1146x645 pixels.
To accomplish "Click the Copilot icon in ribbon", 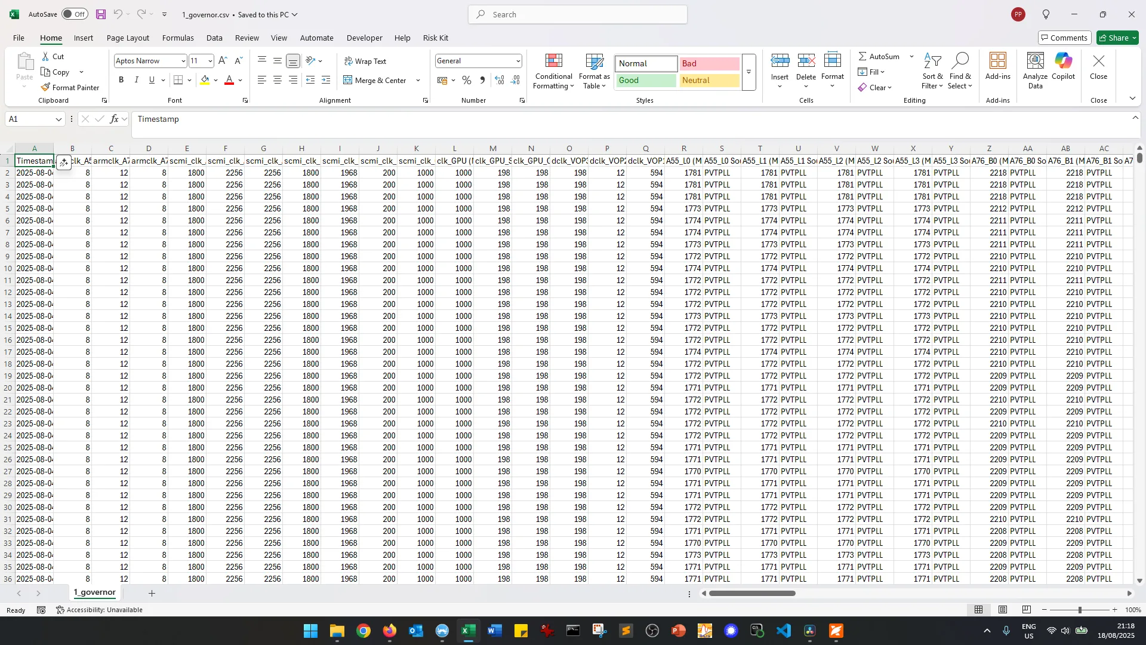I will (1063, 61).
